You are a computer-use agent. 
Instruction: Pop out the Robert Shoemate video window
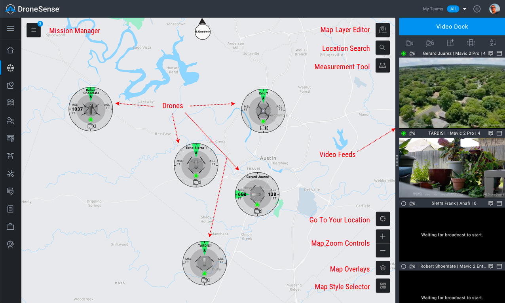tap(499, 267)
